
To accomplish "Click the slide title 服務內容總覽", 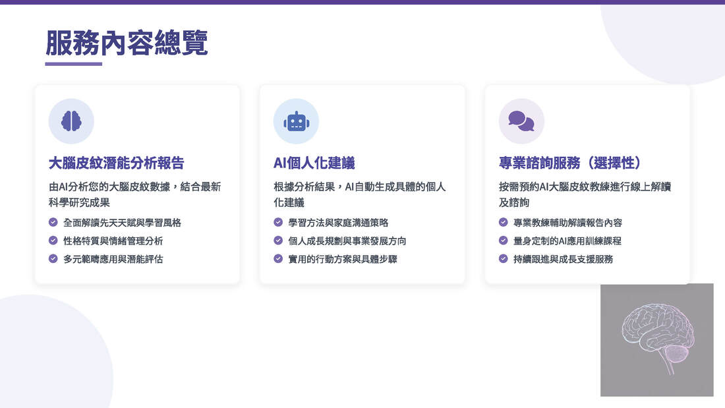I will pyautogui.click(x=127, y=43).
